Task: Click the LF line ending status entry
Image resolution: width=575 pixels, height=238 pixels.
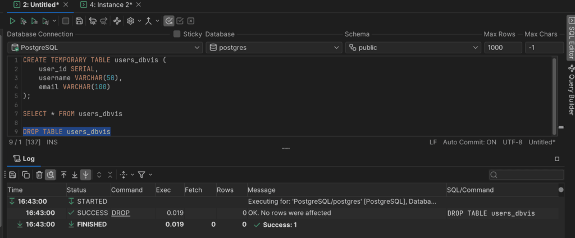Action: click(x=433, y=142)
